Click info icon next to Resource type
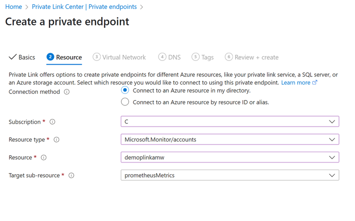Screen dimensions: 355x221 pyautogui.click(x=56, y=140)
